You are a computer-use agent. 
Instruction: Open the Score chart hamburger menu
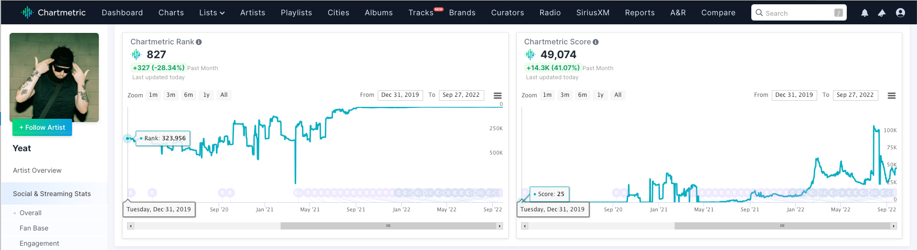coord(891,95)
